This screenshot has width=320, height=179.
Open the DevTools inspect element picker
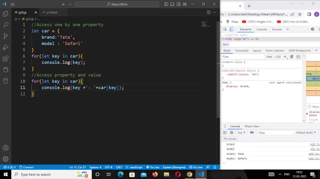tap(225, 29)
